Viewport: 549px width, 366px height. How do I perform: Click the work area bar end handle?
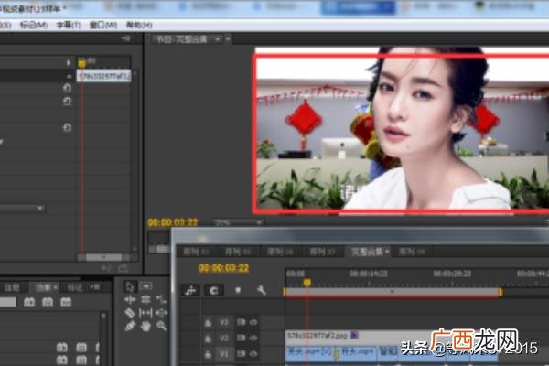tap(501, 292)
